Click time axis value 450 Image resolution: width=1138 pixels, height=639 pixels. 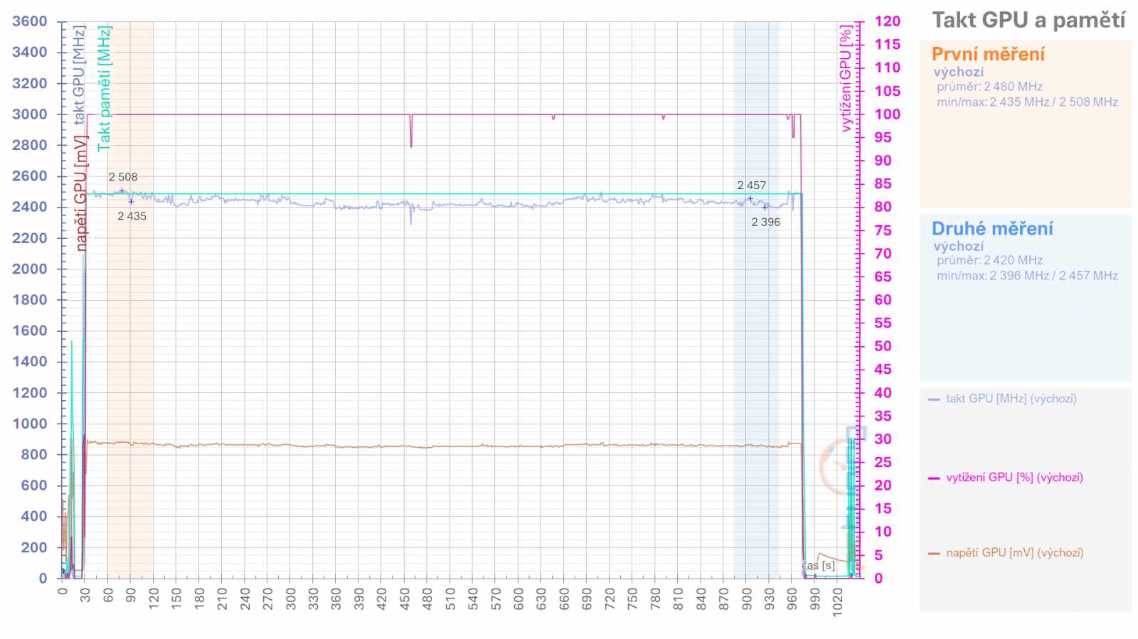pyautogui.click(x=405, y=598)
